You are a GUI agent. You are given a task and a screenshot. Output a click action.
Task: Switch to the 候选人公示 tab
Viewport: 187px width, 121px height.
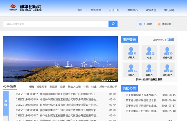pyautogui.click(x=74, y=87)
